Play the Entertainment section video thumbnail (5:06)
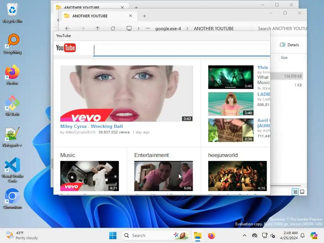The height and width of the screenshot is (243, 324). 164,176
